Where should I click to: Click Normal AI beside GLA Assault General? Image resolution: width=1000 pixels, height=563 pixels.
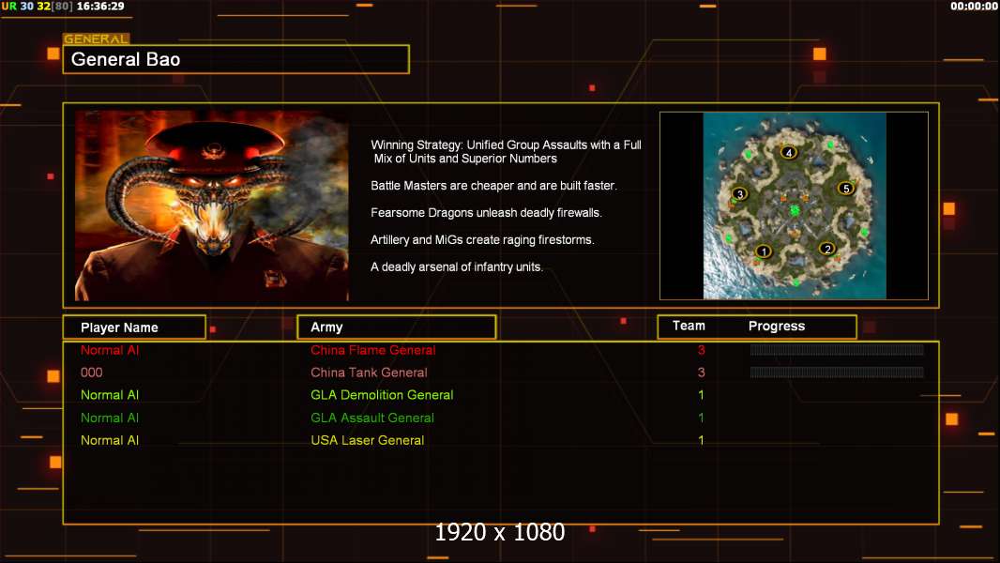[110, 418]
